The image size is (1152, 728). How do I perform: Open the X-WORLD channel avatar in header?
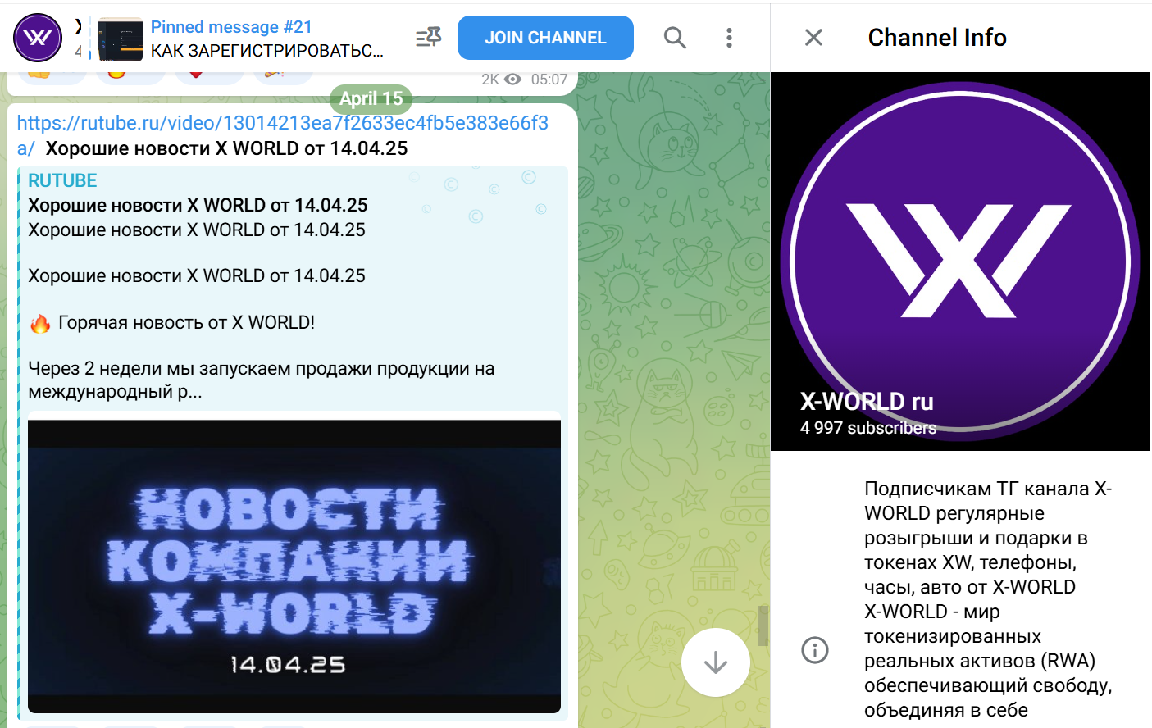(38, 38)
